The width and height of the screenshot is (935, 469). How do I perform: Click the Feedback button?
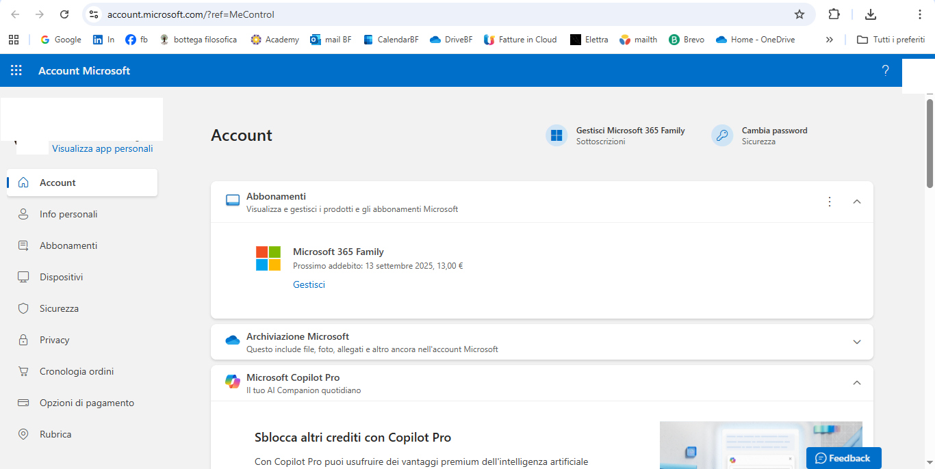843,458
